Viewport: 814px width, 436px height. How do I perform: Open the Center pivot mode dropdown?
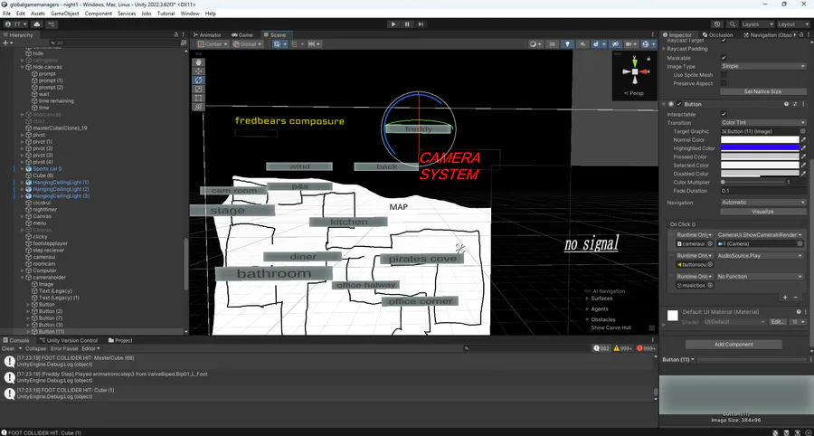[x=213, y=44]
